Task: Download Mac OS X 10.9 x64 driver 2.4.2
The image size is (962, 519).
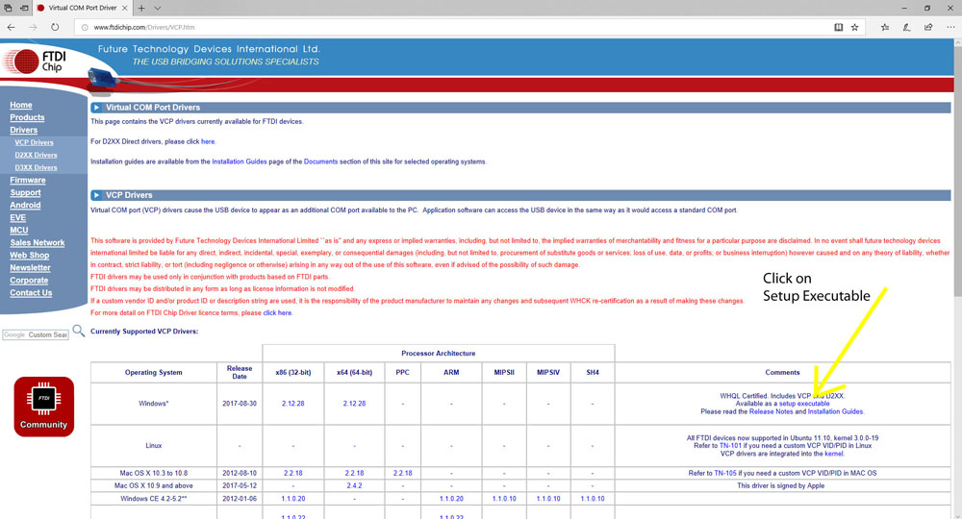Action: (355, 486)
